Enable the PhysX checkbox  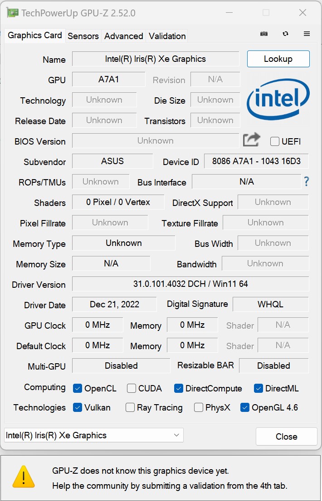pos(198,407)
